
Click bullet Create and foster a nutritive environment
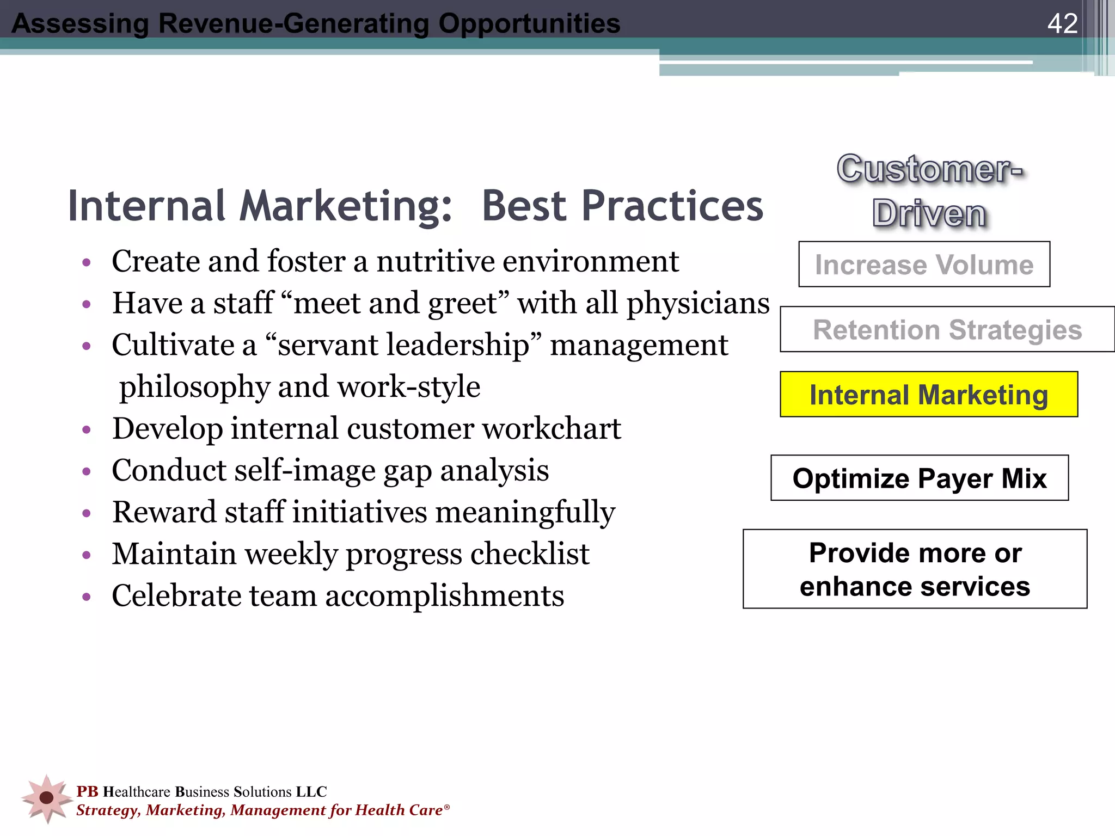(x=395, y=261)
